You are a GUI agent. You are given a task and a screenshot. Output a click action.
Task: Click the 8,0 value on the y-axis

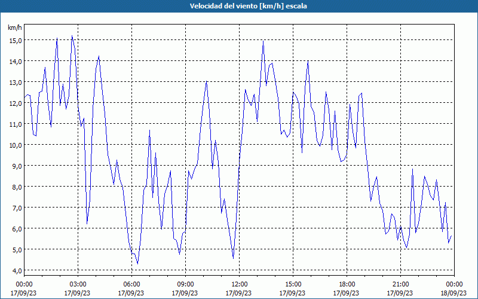pyautogui.click(x=17, y=187)
